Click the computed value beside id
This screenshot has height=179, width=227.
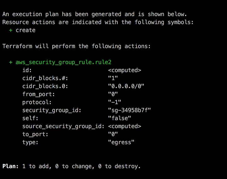(125, 70)
